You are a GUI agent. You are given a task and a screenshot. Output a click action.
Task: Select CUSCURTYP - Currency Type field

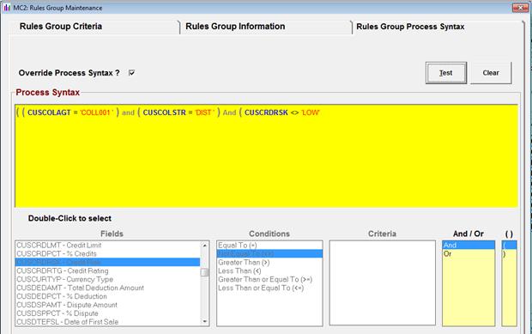[x=107, y=279]
